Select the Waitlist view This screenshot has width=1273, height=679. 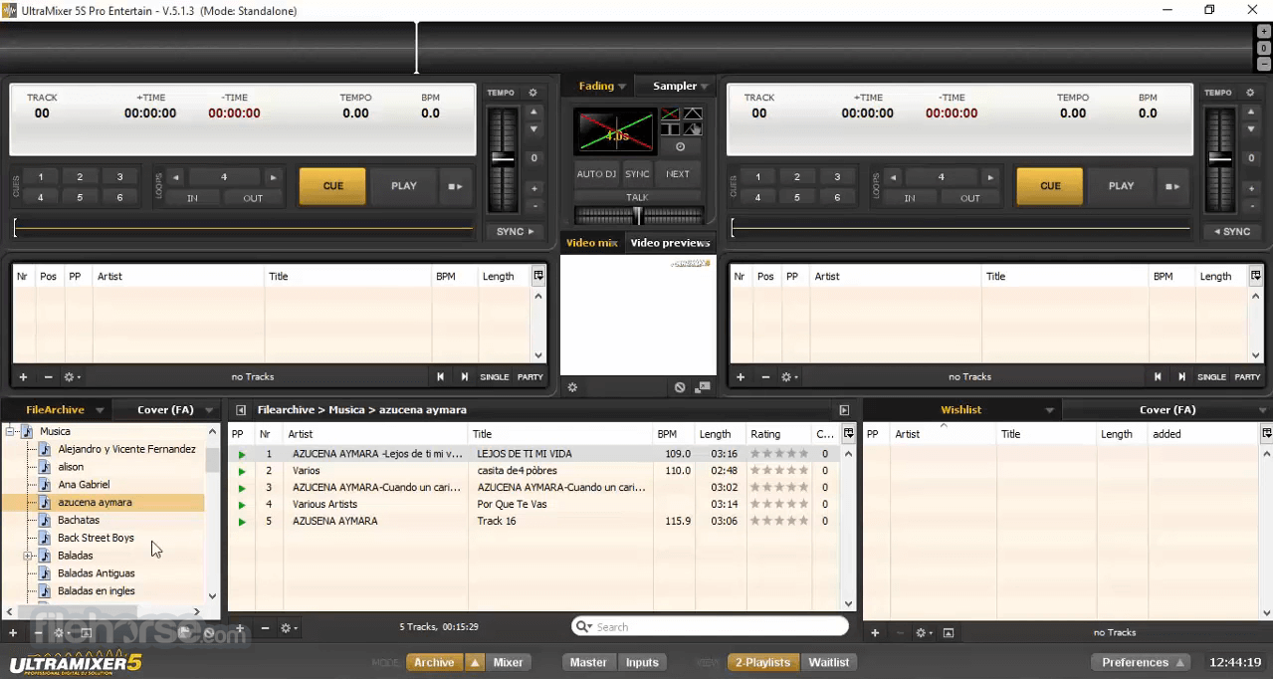[x=828, y=662]
